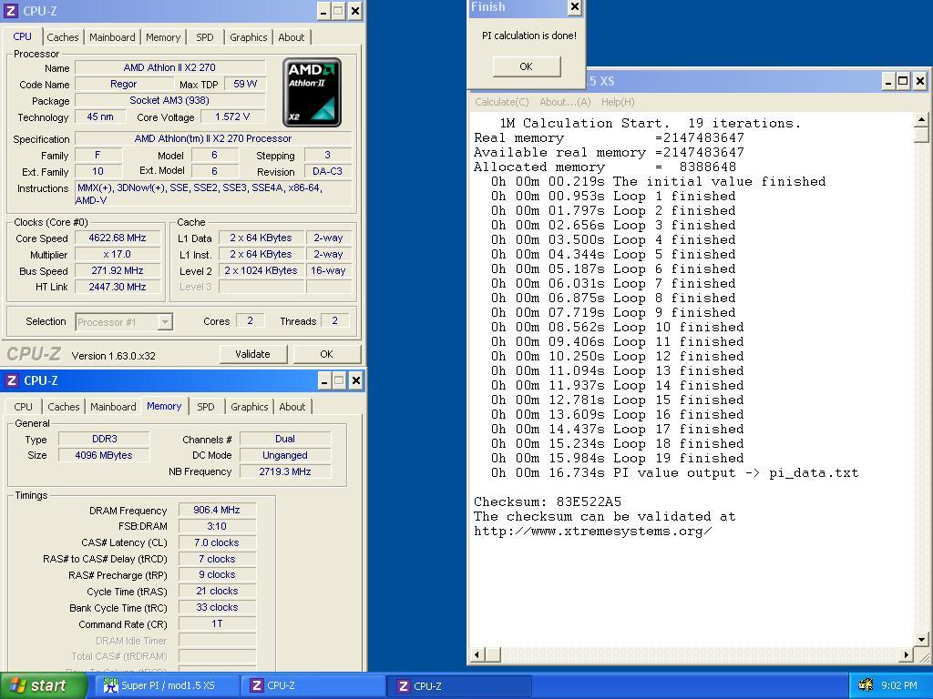Open the Processor #1 selection dropdown

pos(166,322)
